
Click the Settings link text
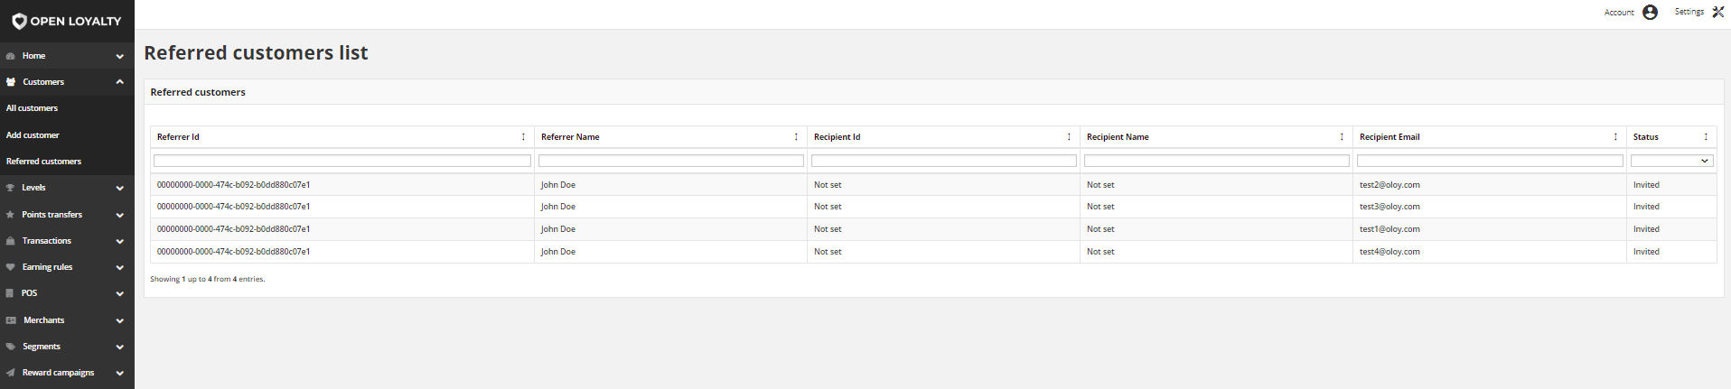pyautogui.click(x=1689, y=12)
